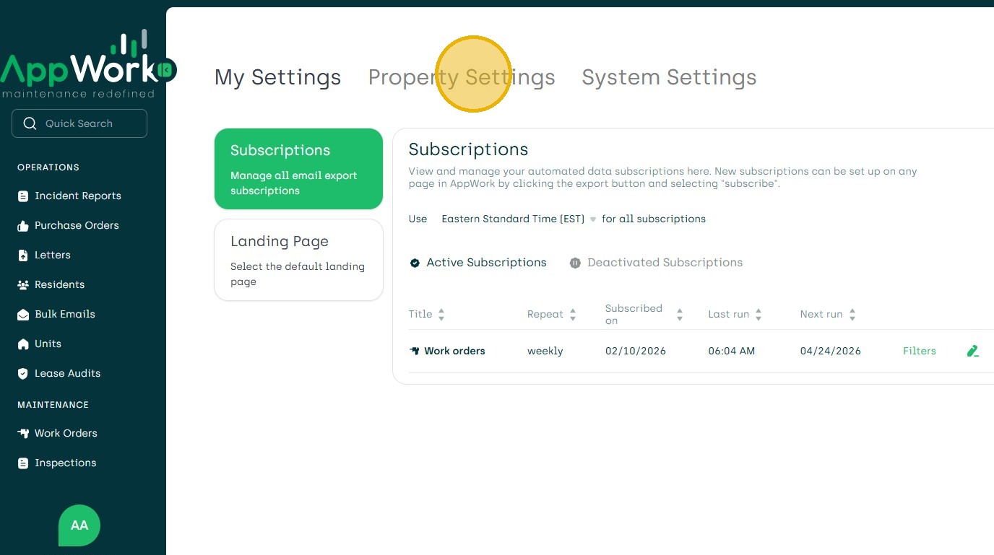The width and height of the screenshot is (994, 555).
Task: Focus the Quick Search input field
Action: 79,123
